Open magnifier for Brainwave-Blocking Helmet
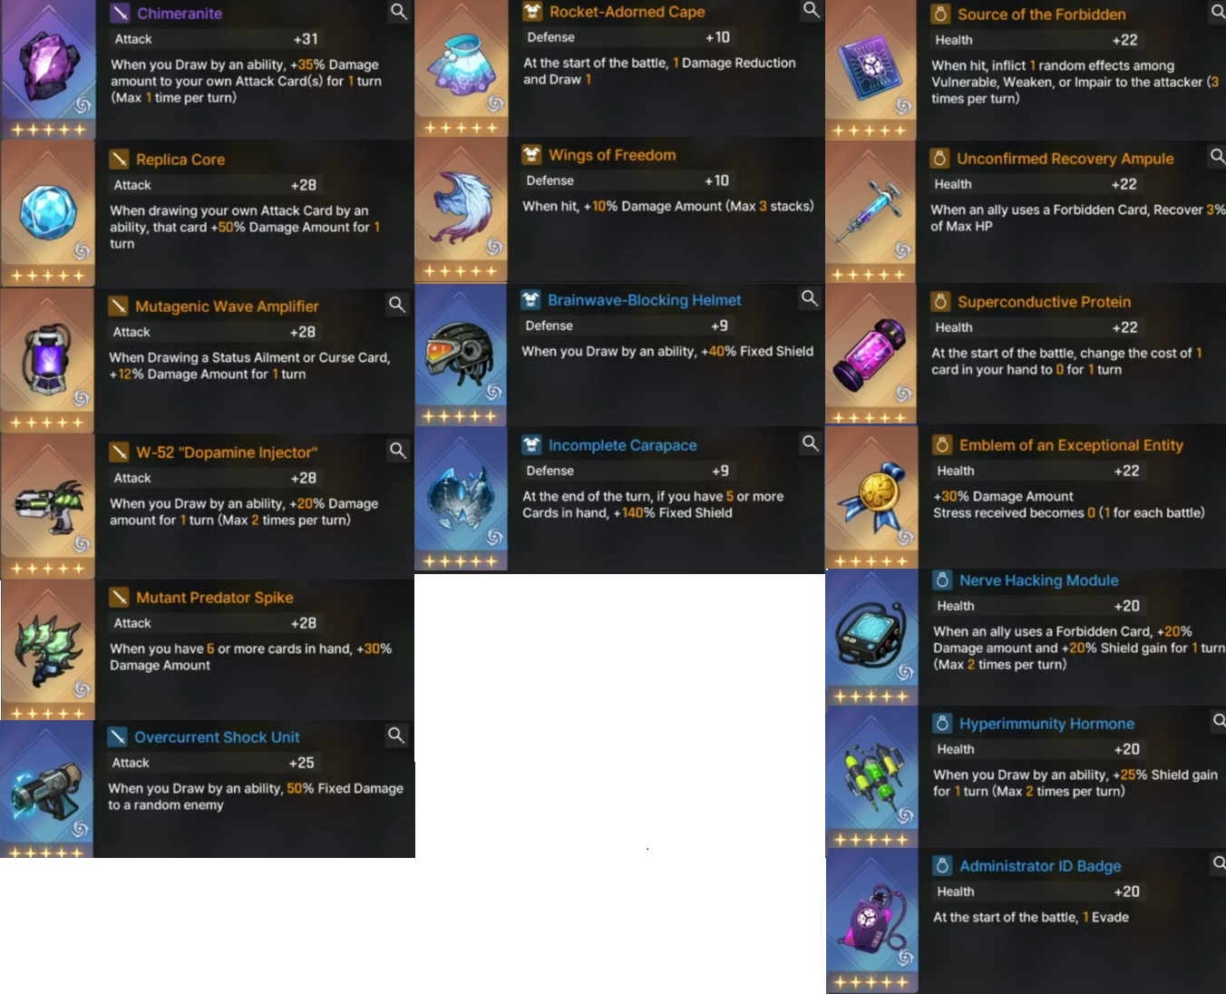1226x994 pixels. click(809, 298)
